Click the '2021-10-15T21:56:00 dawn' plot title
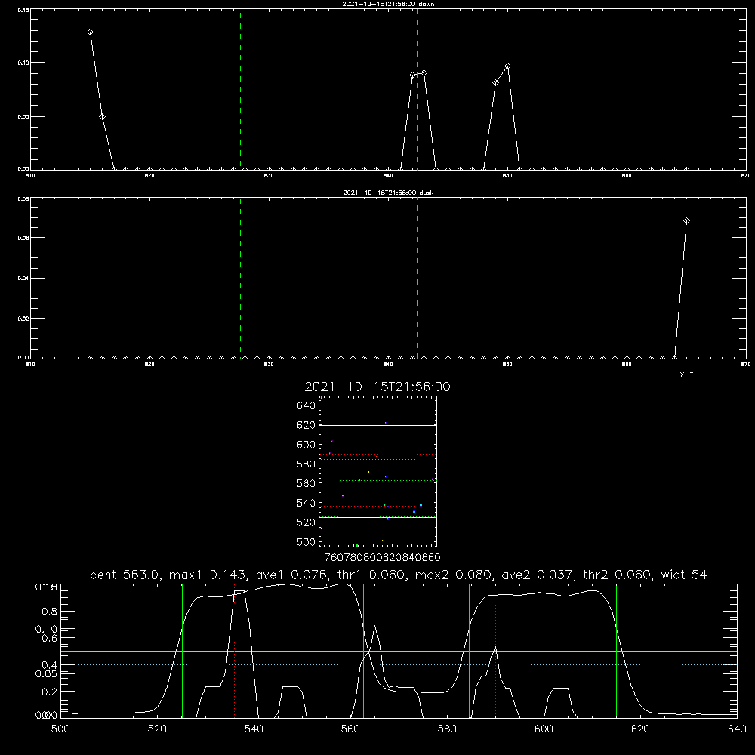 pyautogui.click(x=388, y=4)
